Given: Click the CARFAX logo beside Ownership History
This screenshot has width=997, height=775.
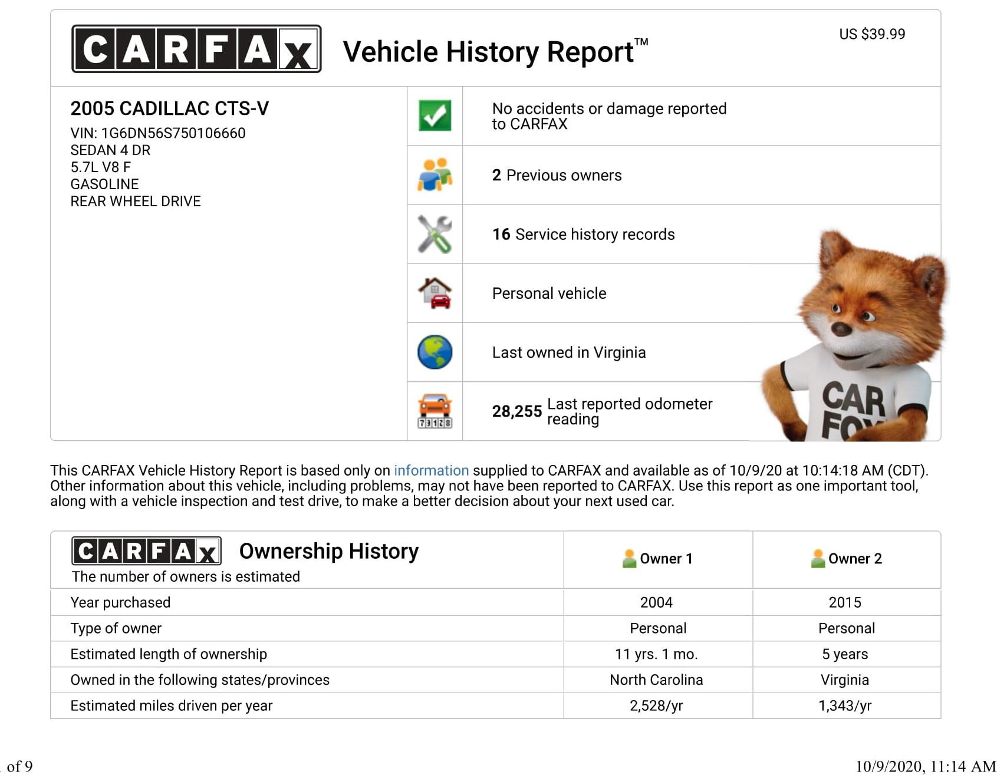Looking at the screenshot, I should click(146, 551).
